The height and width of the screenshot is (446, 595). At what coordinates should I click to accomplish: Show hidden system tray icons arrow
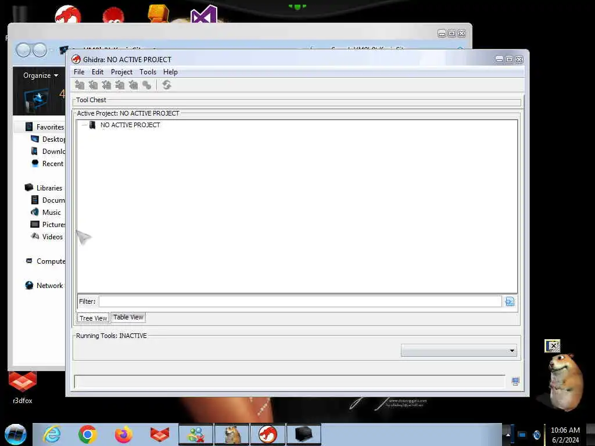pyautogui.click(x=508, y=435)
